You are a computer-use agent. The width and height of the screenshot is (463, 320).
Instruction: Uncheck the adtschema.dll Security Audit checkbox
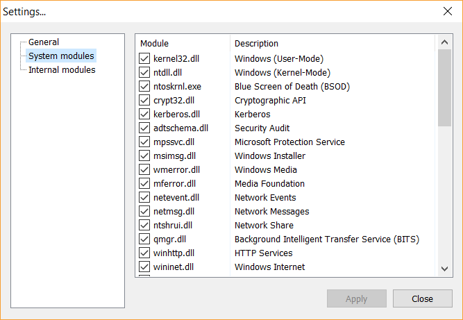click(144, 128)
